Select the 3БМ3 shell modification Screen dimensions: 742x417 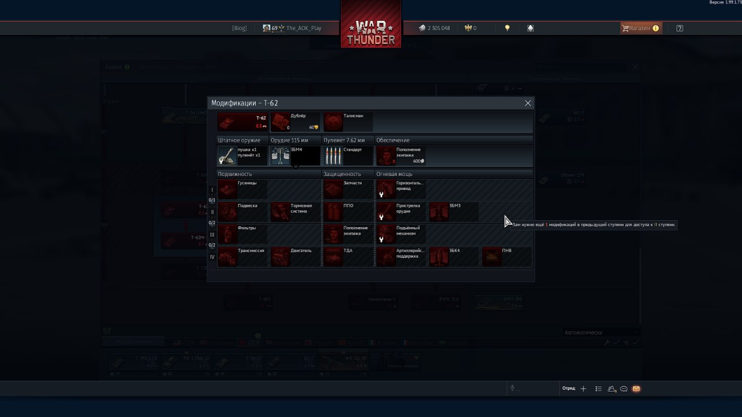[x=454, y=212]
